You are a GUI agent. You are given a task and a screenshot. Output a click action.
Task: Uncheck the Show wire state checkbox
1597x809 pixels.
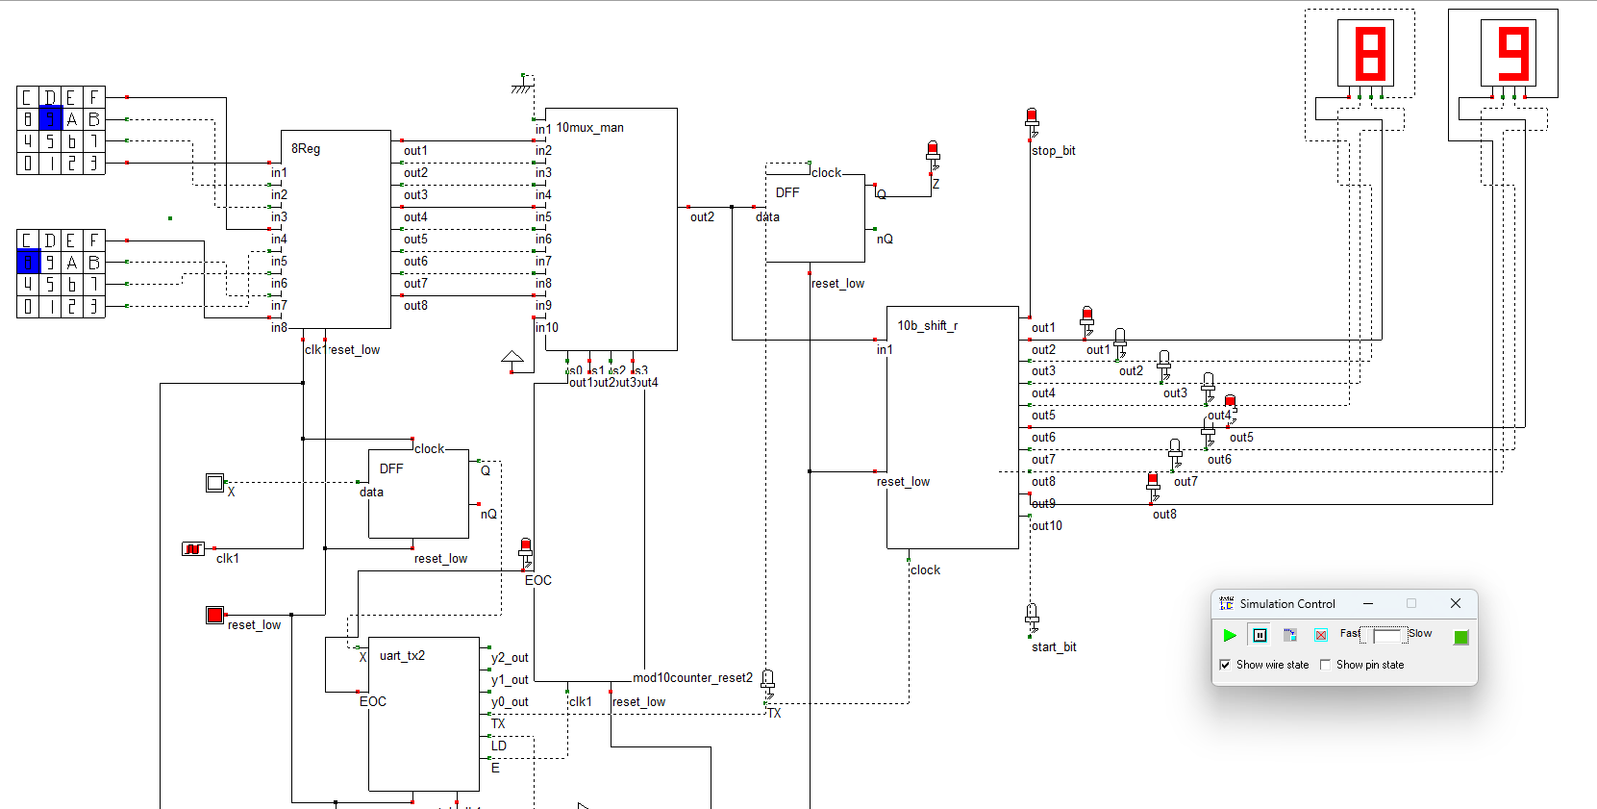pos(1225,665)
